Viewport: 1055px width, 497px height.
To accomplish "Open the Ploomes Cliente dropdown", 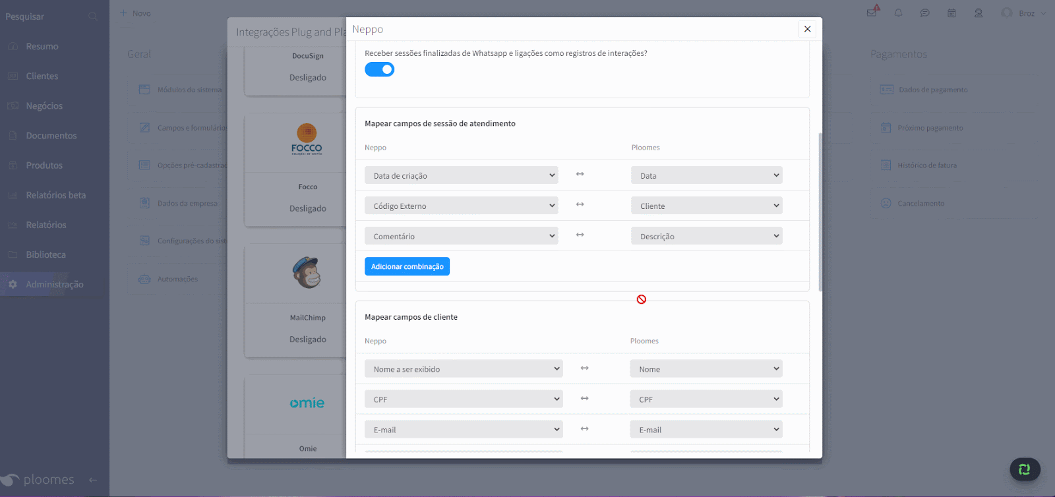I will pyautogui.click(x=707, y=206).
